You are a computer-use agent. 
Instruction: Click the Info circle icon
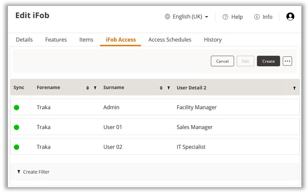[257, 17]
